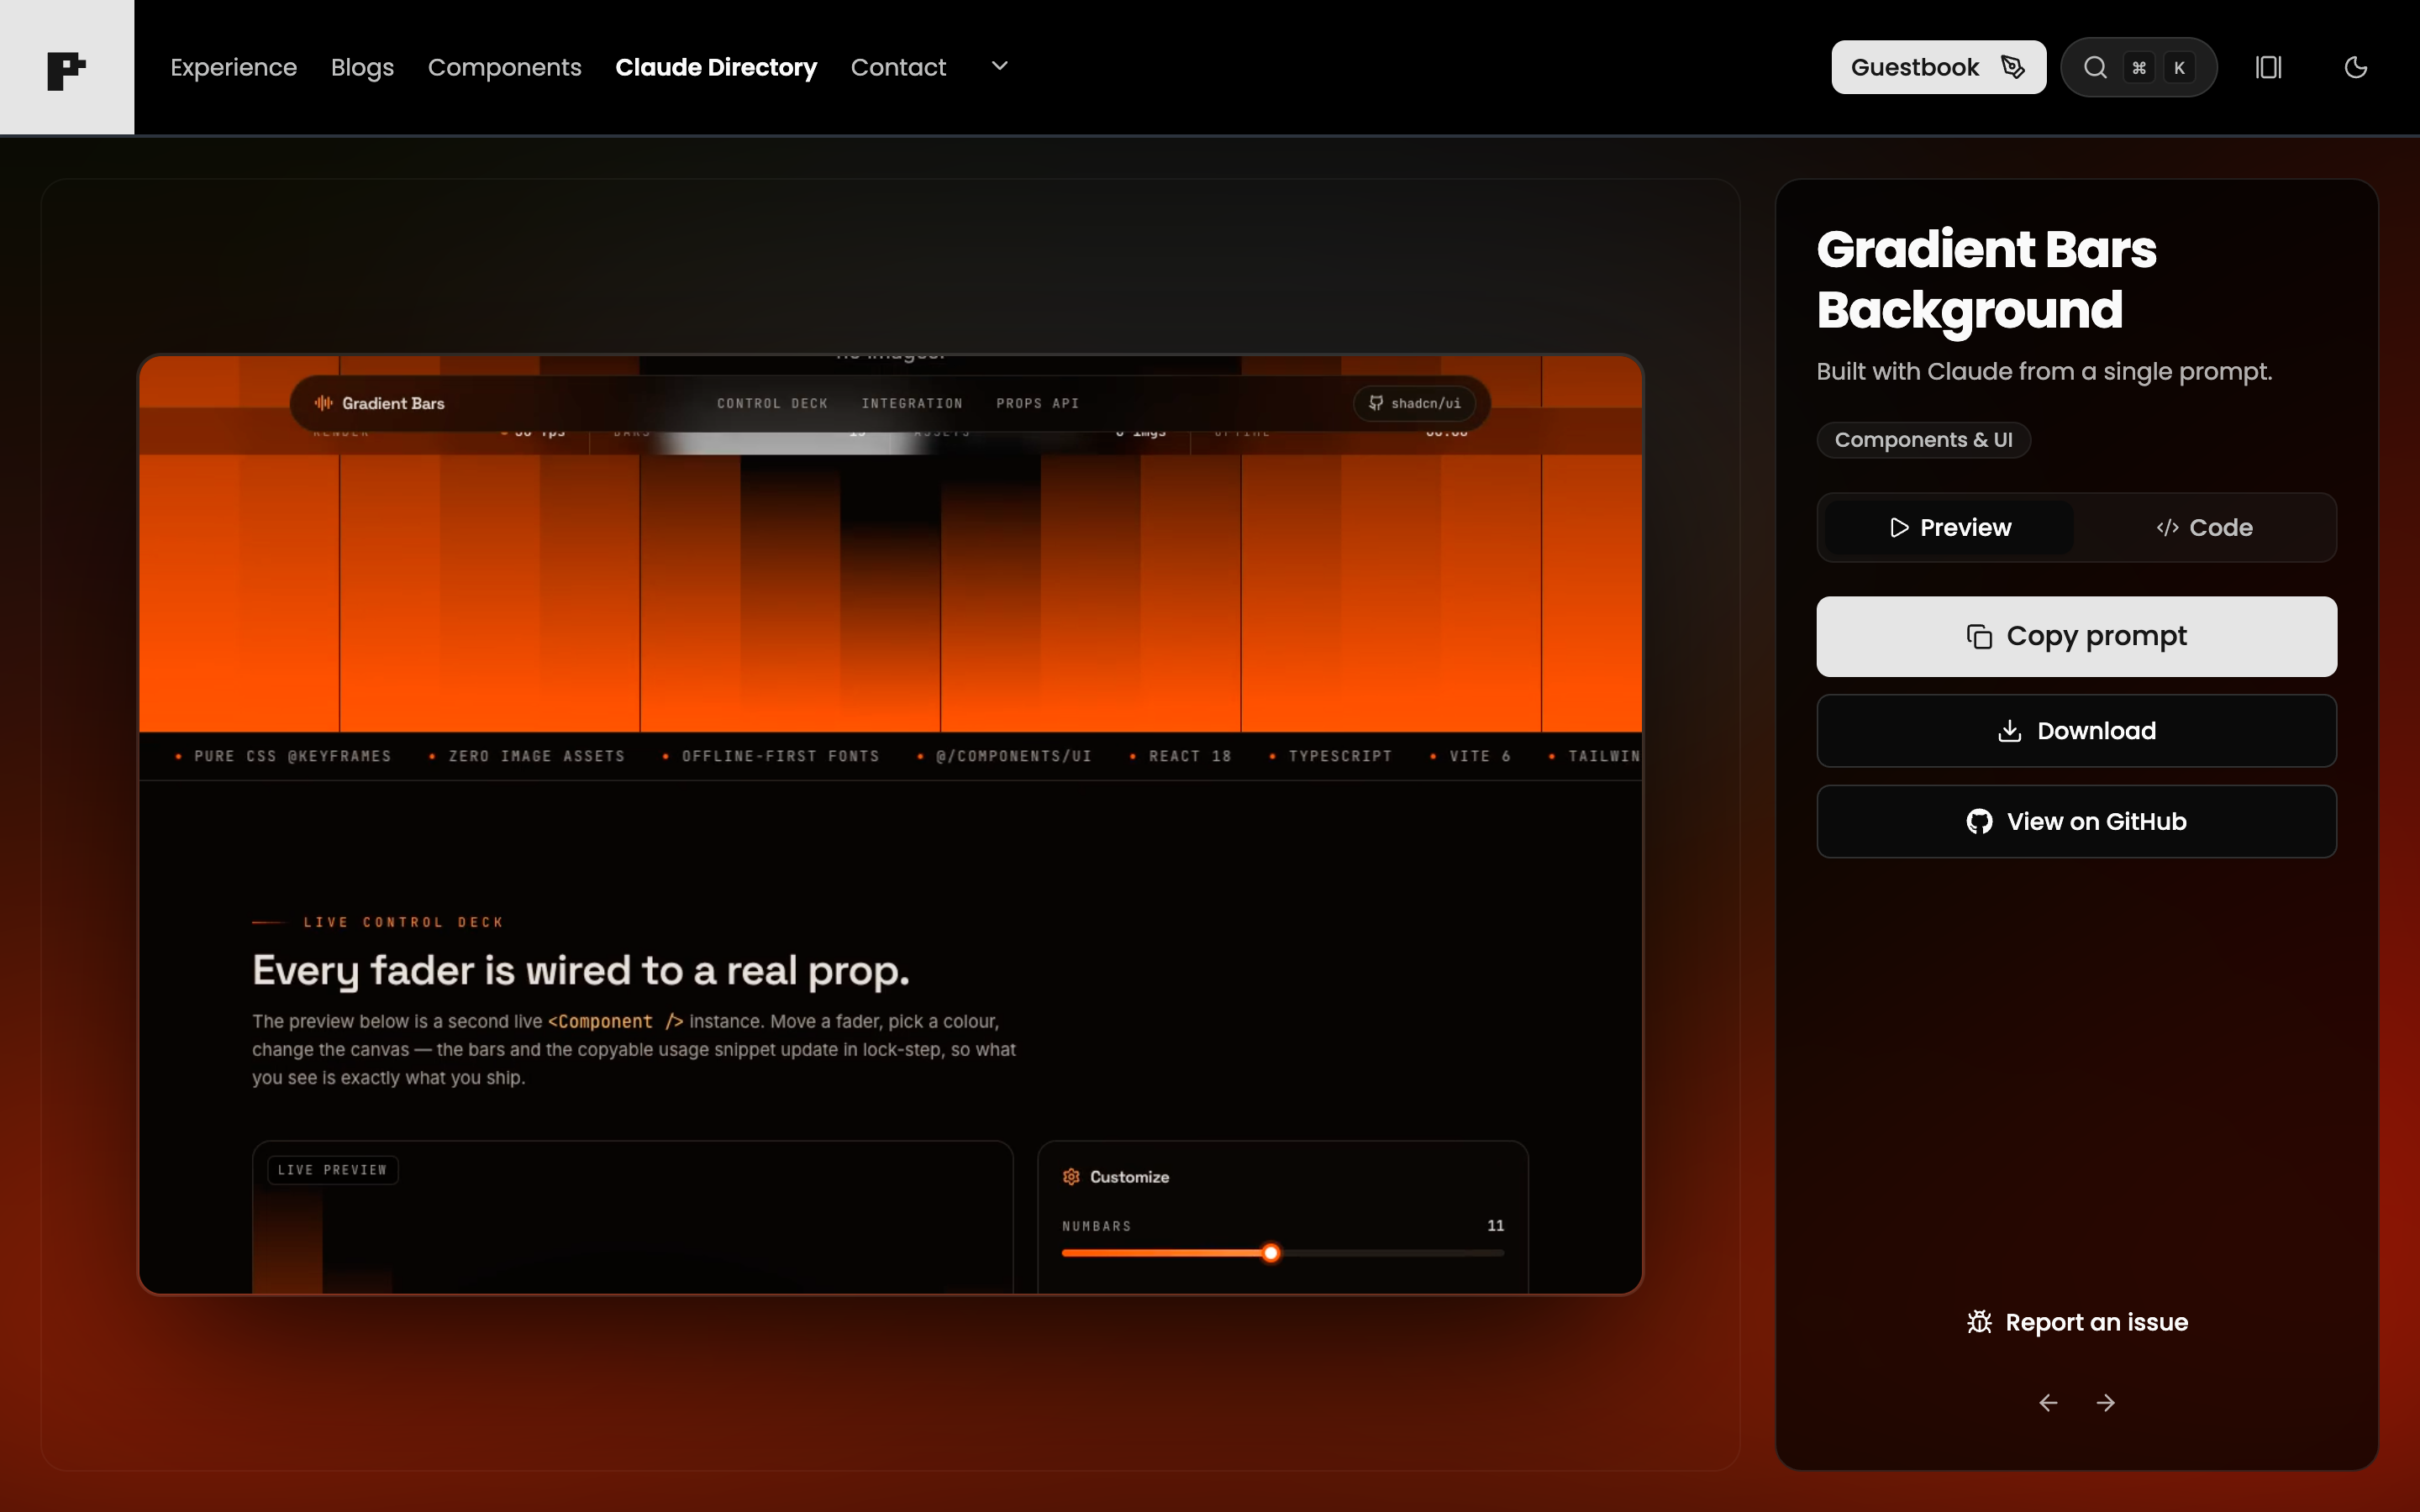
Task: Click '@/COMPONENTS/UI' ticker text
Action: [x=1013, y=756]
